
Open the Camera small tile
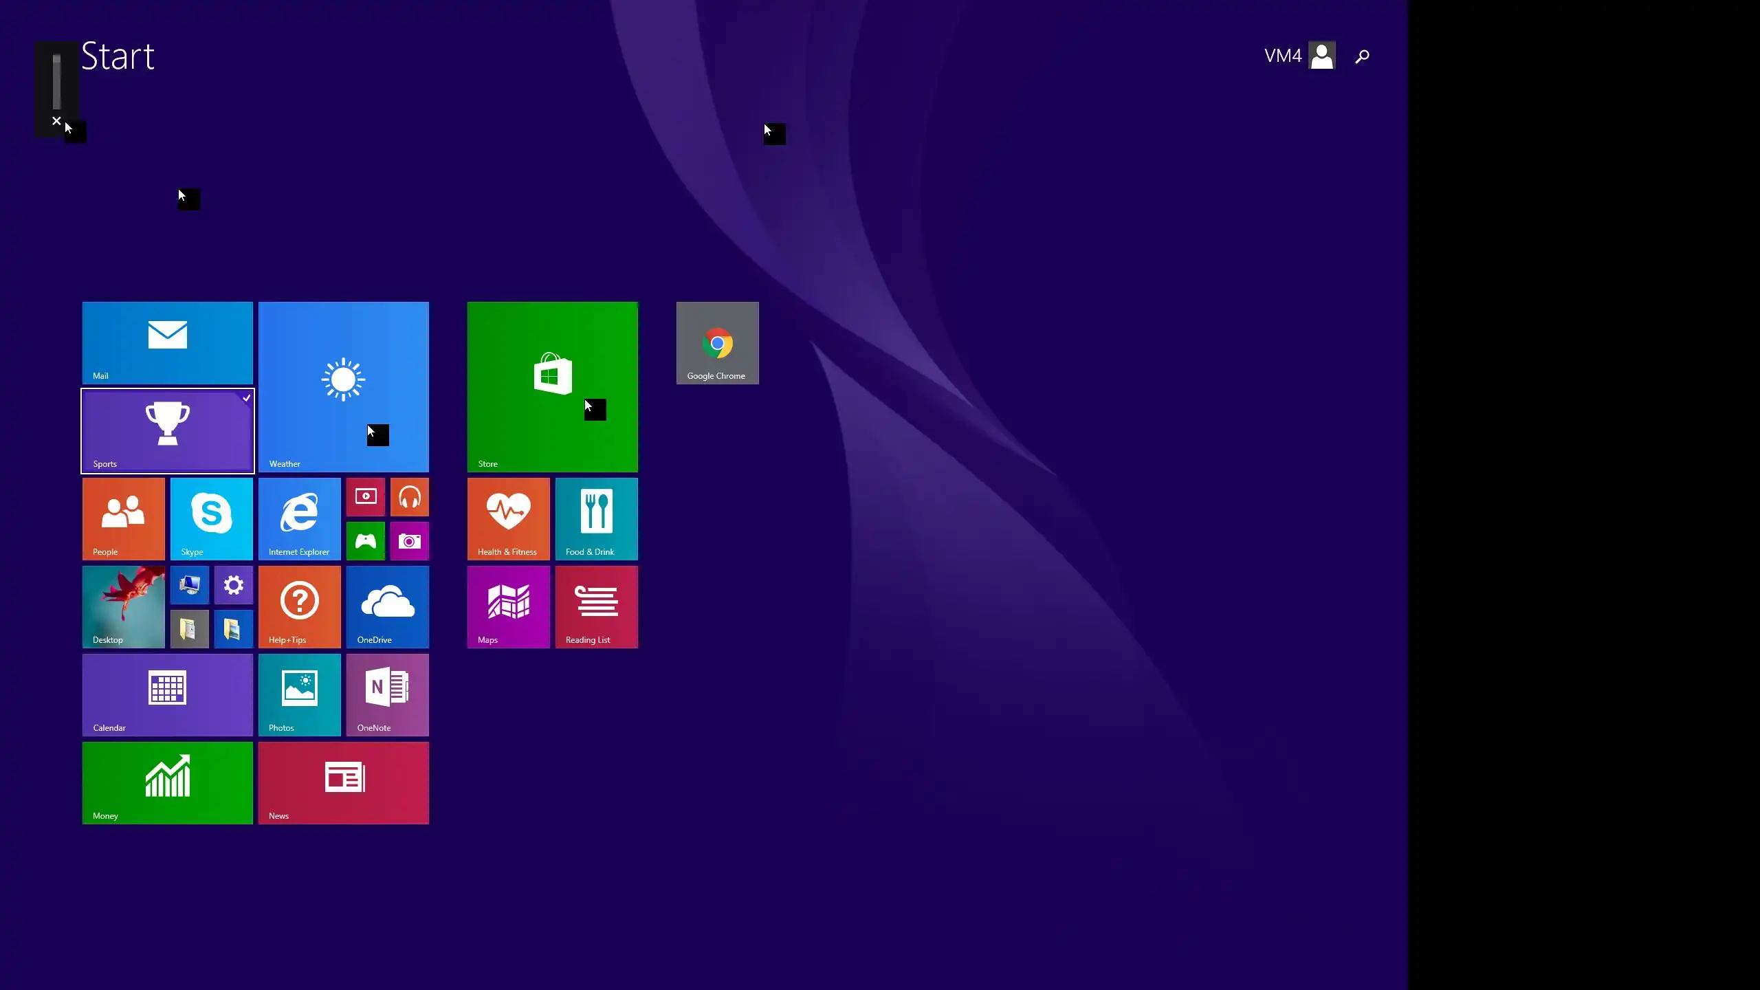[x=409, y=540]
